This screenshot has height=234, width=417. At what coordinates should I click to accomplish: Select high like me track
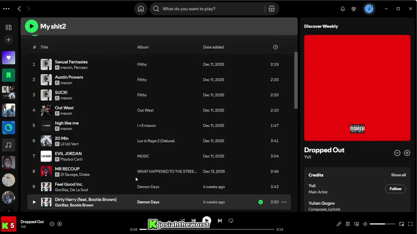(x=159, y=125)
